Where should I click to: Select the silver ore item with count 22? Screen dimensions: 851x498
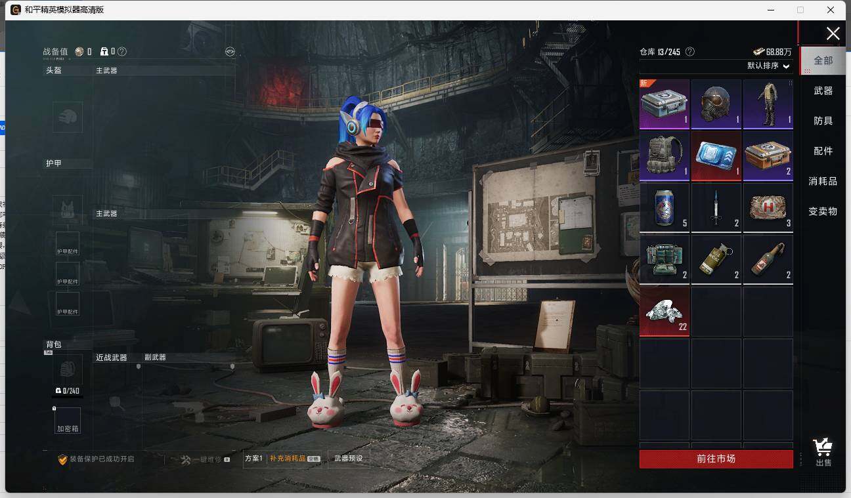(x=665, y=311)
